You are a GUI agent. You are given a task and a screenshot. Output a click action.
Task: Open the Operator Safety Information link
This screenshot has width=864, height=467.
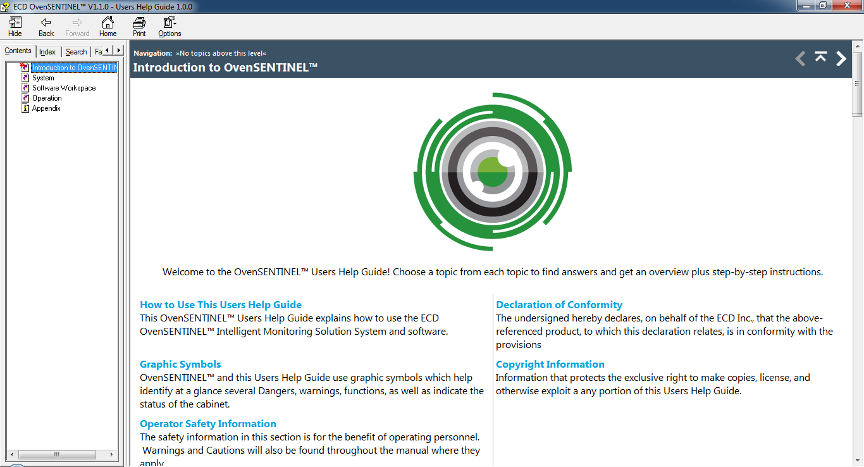(208, 423)
